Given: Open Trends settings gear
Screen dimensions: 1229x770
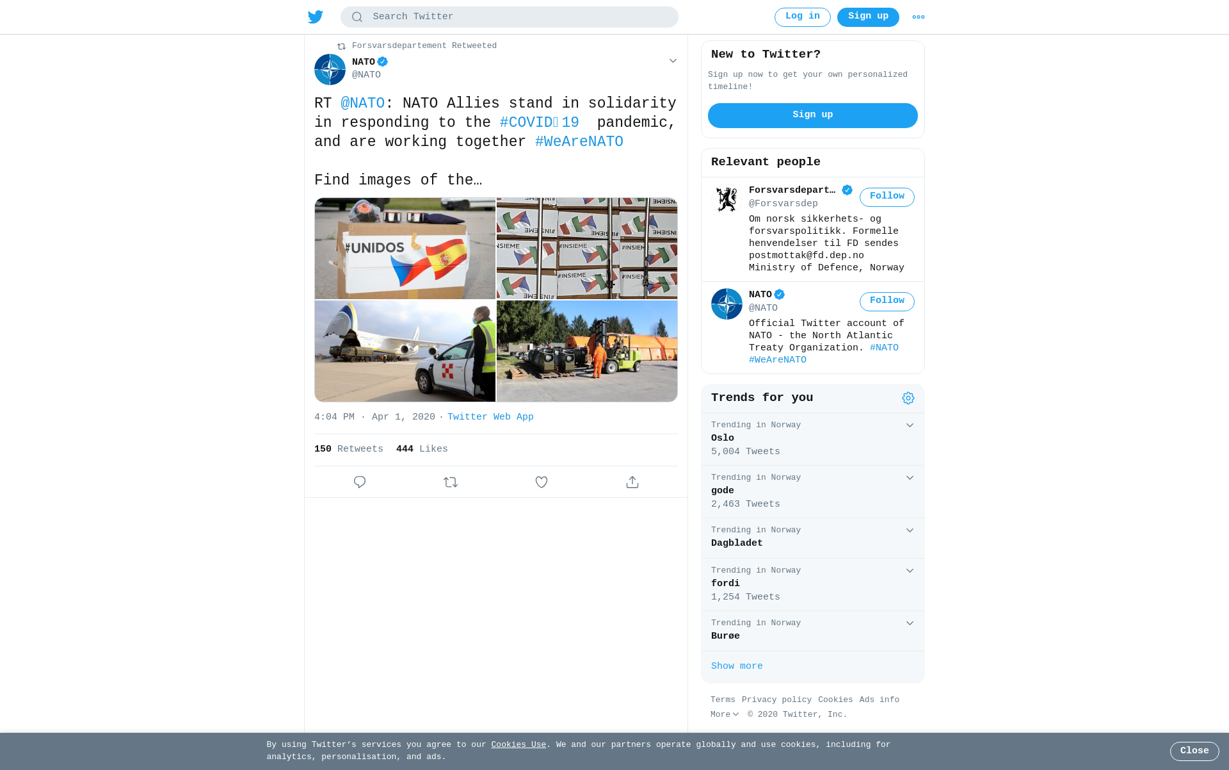Looking at the screenshot, I should [x=908, y=398].
